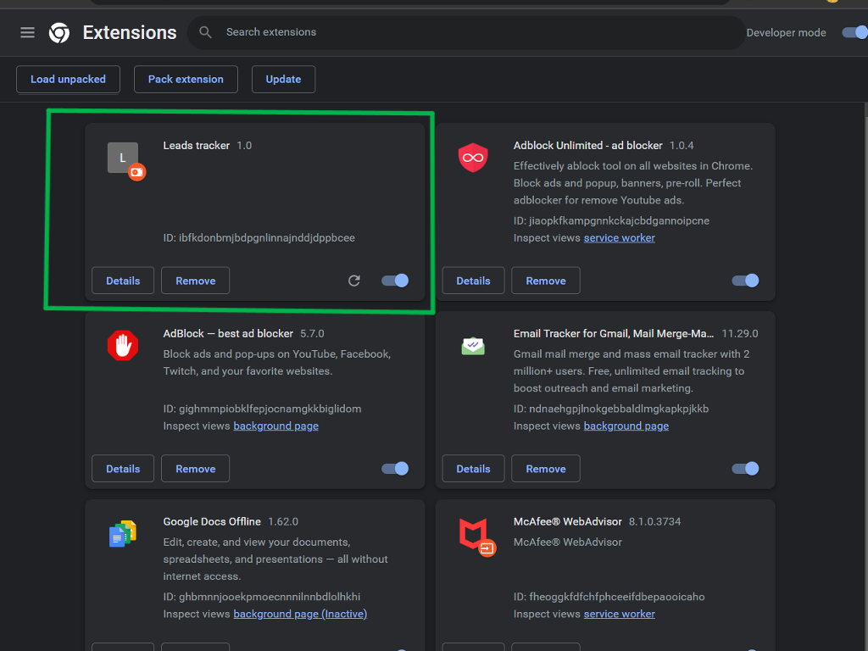The height and width of the screenshot is (651, 868).
Task: Click the Chrome logo icon
Action: point(59,33)
